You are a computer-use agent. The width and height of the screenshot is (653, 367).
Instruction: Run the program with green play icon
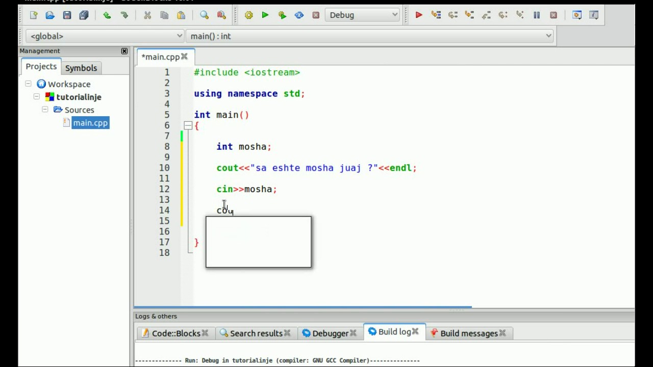[265, 15]
